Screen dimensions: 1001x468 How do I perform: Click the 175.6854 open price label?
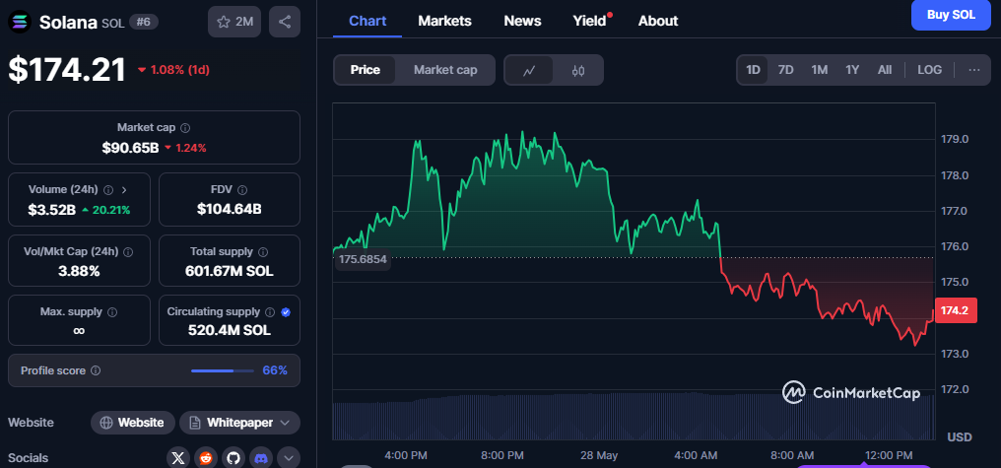(x=362, y=260)
